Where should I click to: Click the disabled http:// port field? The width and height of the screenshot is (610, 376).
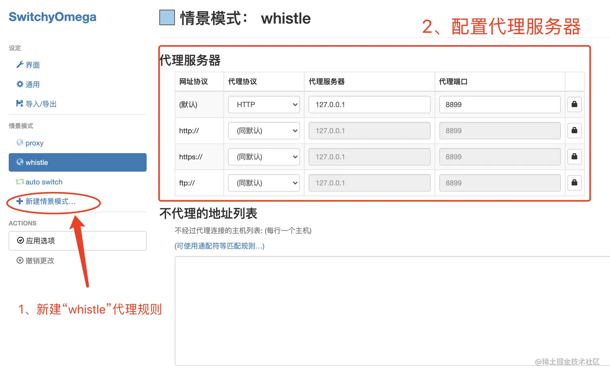[500, 131]
